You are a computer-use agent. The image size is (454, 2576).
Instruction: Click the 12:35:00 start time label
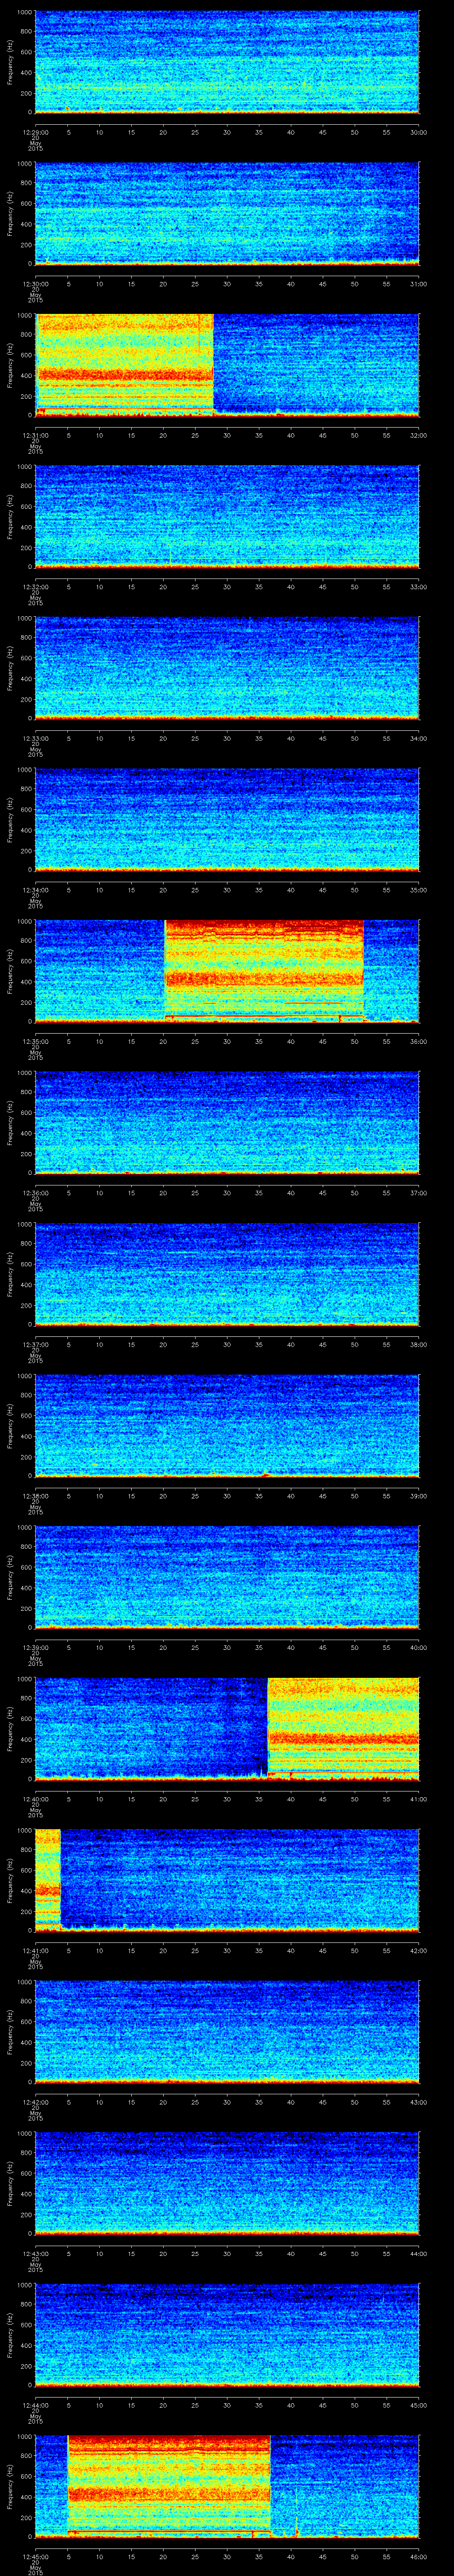[35, 1041]
